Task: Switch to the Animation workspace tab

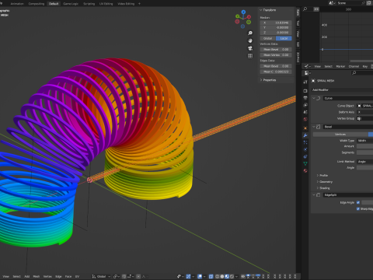Action: (x=17, y=4)
